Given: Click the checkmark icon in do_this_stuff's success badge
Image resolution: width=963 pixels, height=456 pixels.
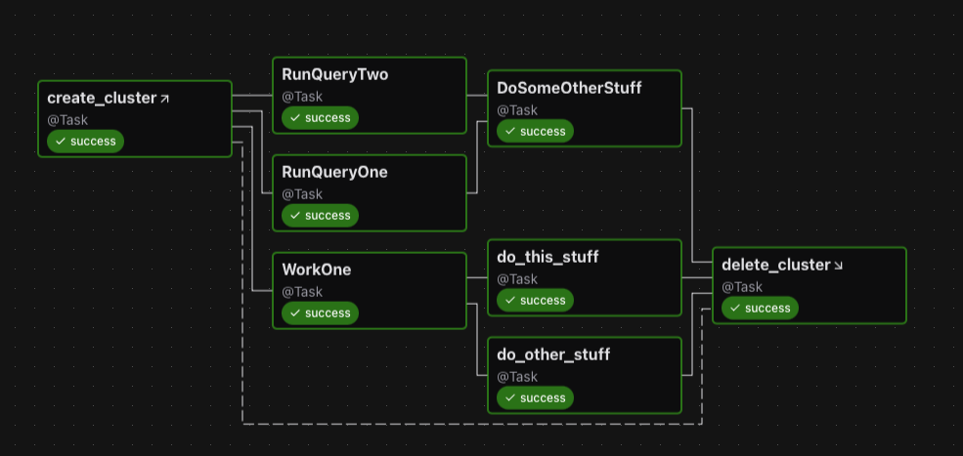Looking at the screenshot, I should [509, 301].
